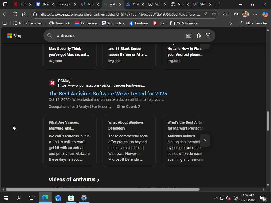Open a new browser tab
The height and width of the screenshot is (203, 271).
point(219,4)
